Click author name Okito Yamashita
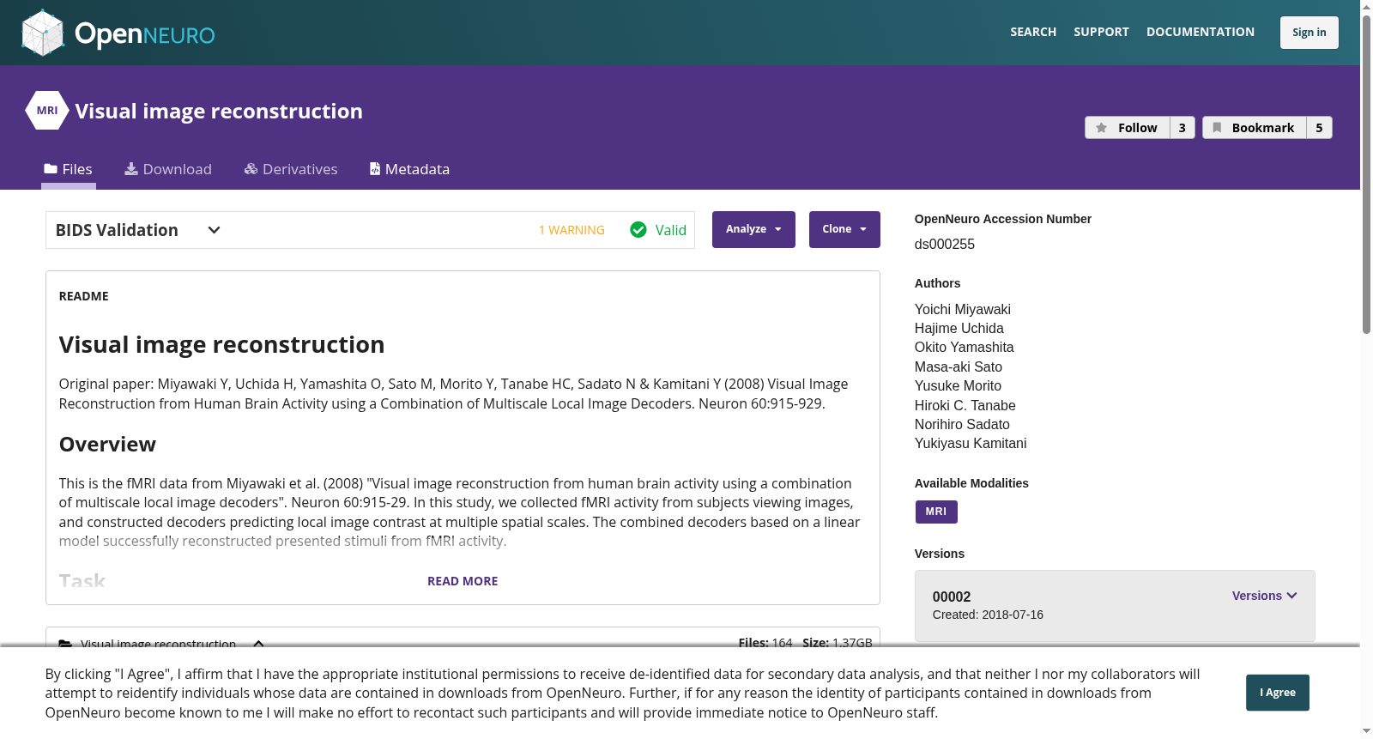This screenshot has width=1373, height=739. [x=965, y=347]
